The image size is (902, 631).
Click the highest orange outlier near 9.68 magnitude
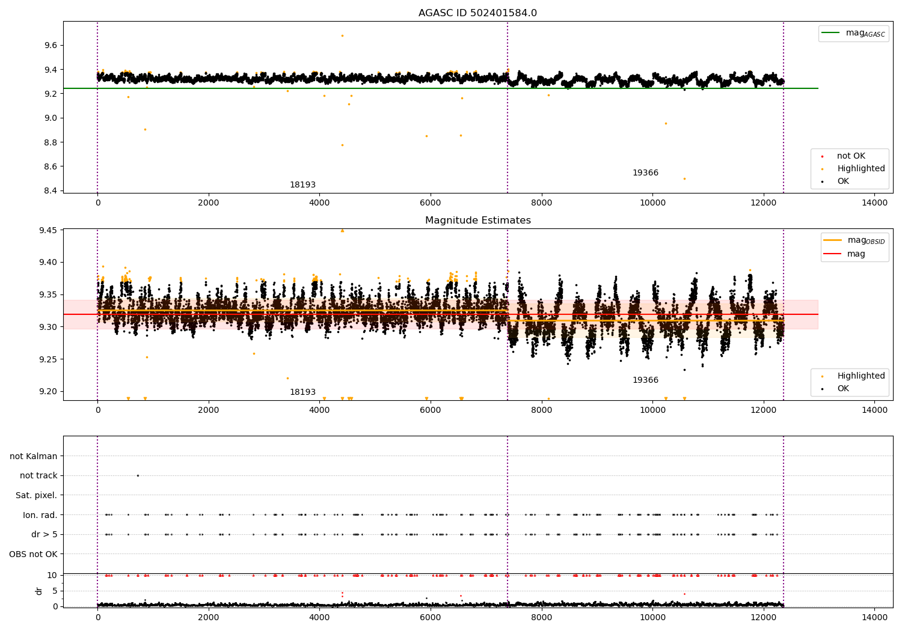[x=343, y=35]
